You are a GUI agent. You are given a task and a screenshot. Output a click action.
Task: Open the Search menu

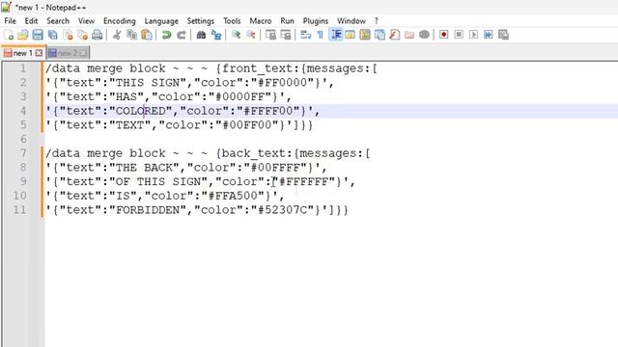click(x=58, y=21)
